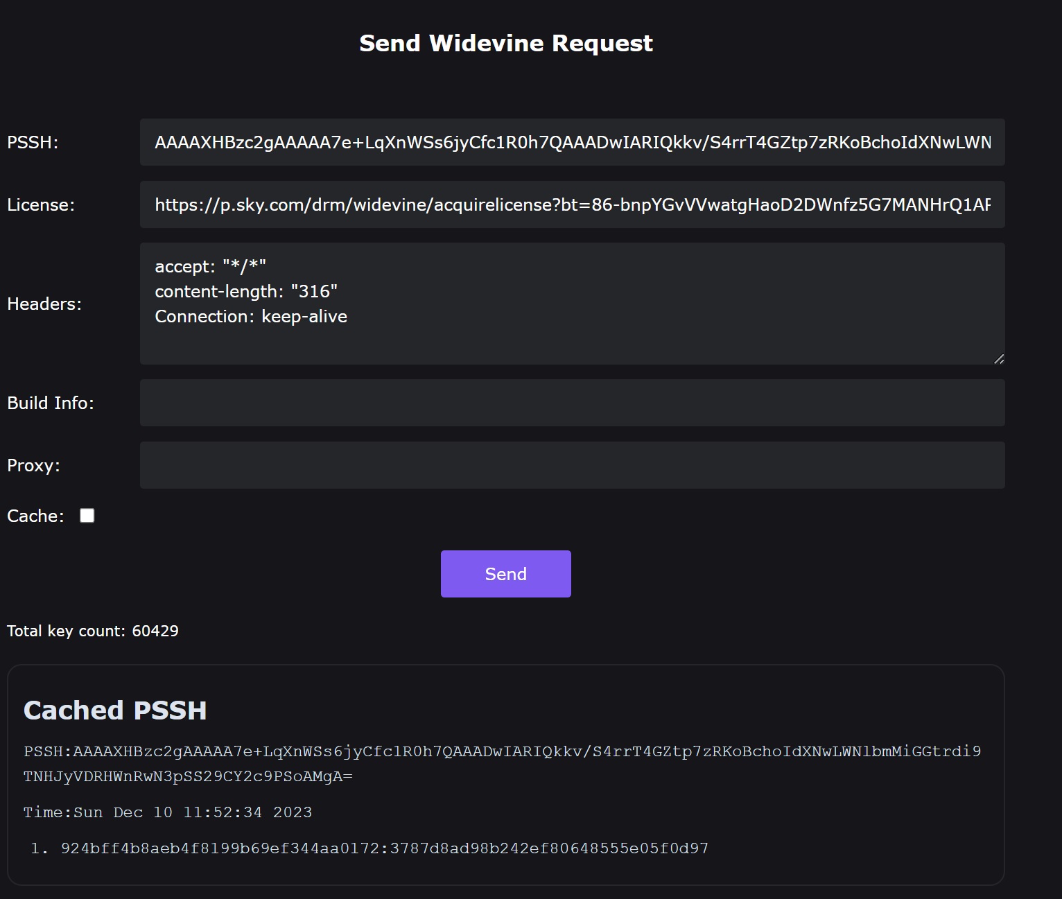1062x899 pixels.
Task: Click the Send button
Action: [506, 574]
